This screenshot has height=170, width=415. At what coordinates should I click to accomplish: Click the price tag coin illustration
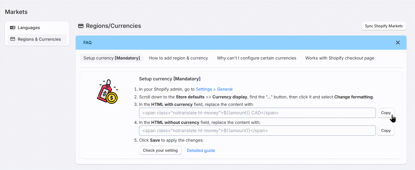[107, 91]
